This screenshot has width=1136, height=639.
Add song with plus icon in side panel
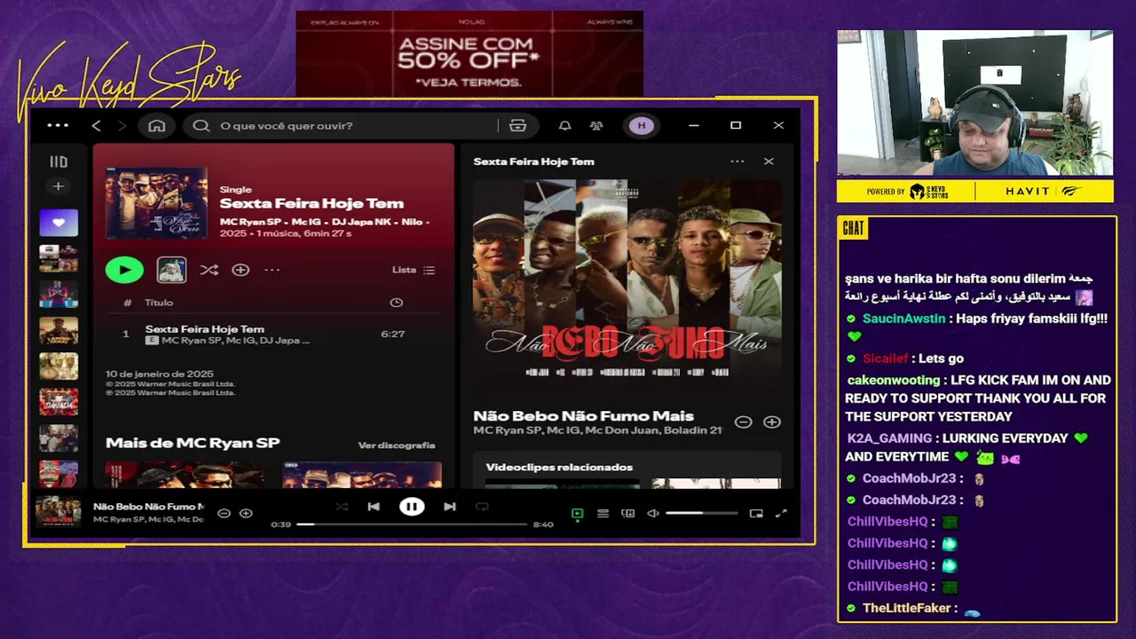[772, 422]
